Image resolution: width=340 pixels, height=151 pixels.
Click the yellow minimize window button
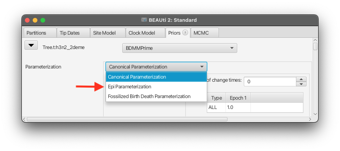point(35,20)
